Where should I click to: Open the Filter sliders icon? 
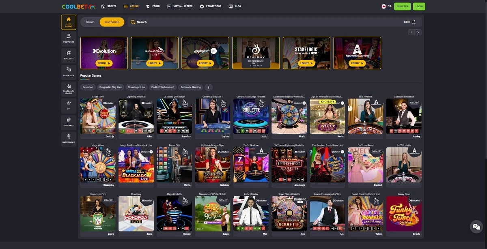point(414,22)
